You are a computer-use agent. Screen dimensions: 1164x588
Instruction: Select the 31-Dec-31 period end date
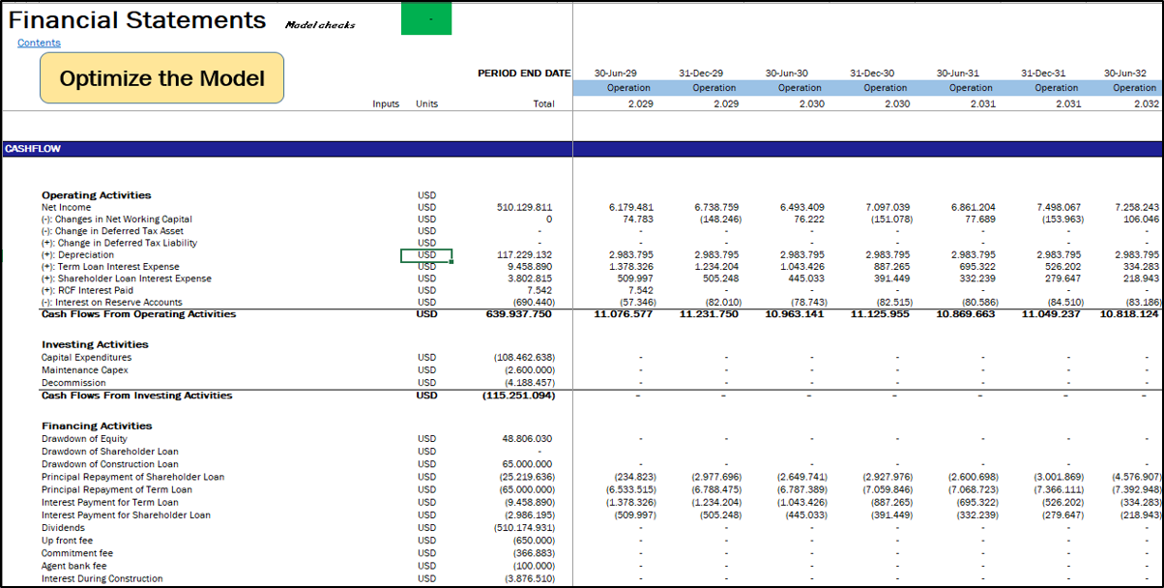(x=1043, y=73)
